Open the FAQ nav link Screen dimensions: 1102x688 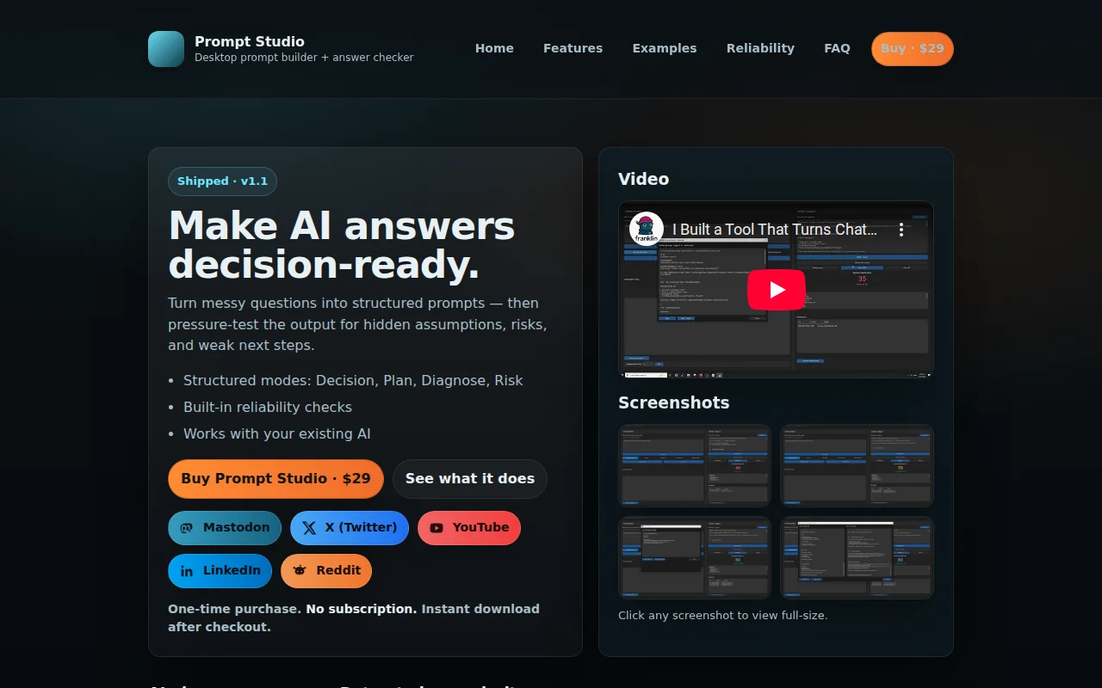pos(837,48)
